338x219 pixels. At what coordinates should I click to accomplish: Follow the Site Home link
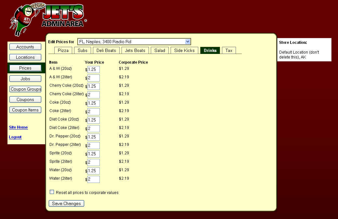point(18,127)
